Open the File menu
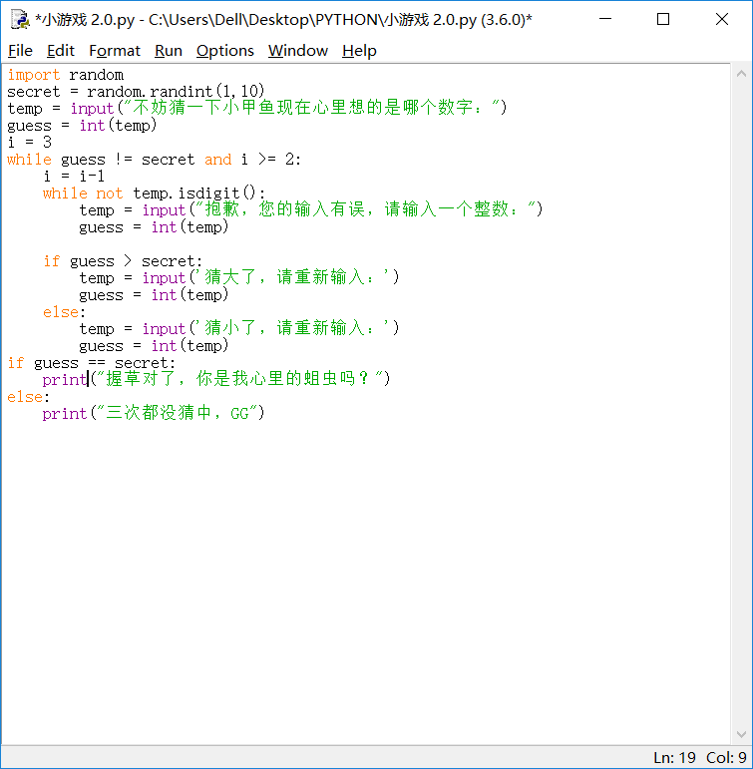The height and width of the screenshot is (769, 753). (x=20, y=51)
